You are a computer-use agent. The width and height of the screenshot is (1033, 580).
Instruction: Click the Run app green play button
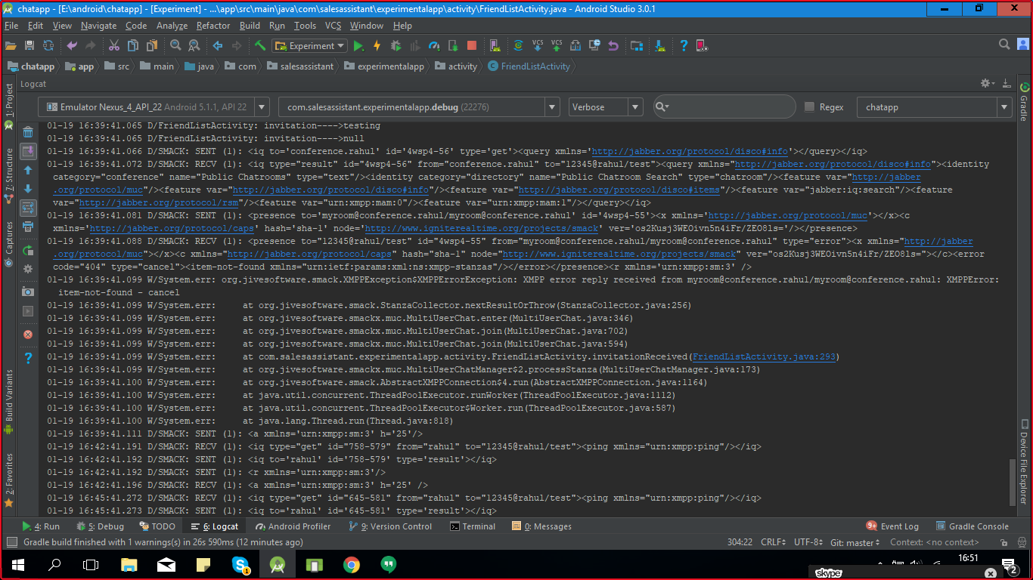358,46
